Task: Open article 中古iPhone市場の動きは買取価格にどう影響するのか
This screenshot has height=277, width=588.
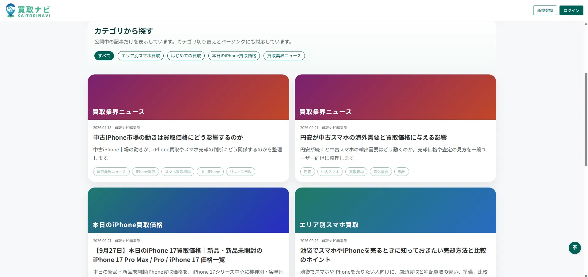Action: pos(168,138)
